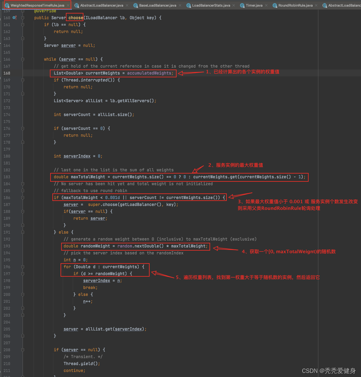Click accumulatedWeights on line 168
Image resolution: width=361 pixels, height=377 pixels.
pyautogui.click(x=149, y=73)
